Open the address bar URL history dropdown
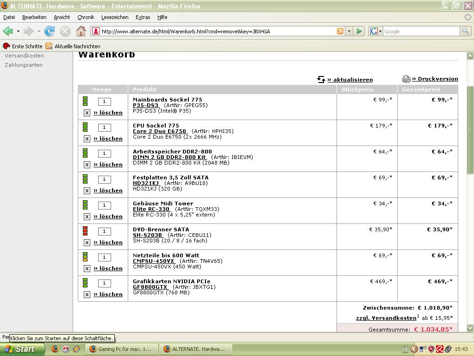The width and height of the screenshot is (474, 356). click(x=349, y=31)
